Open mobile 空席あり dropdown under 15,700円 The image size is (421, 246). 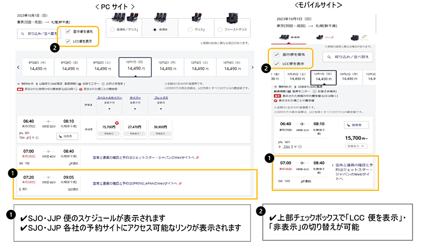tap(355, 145)
